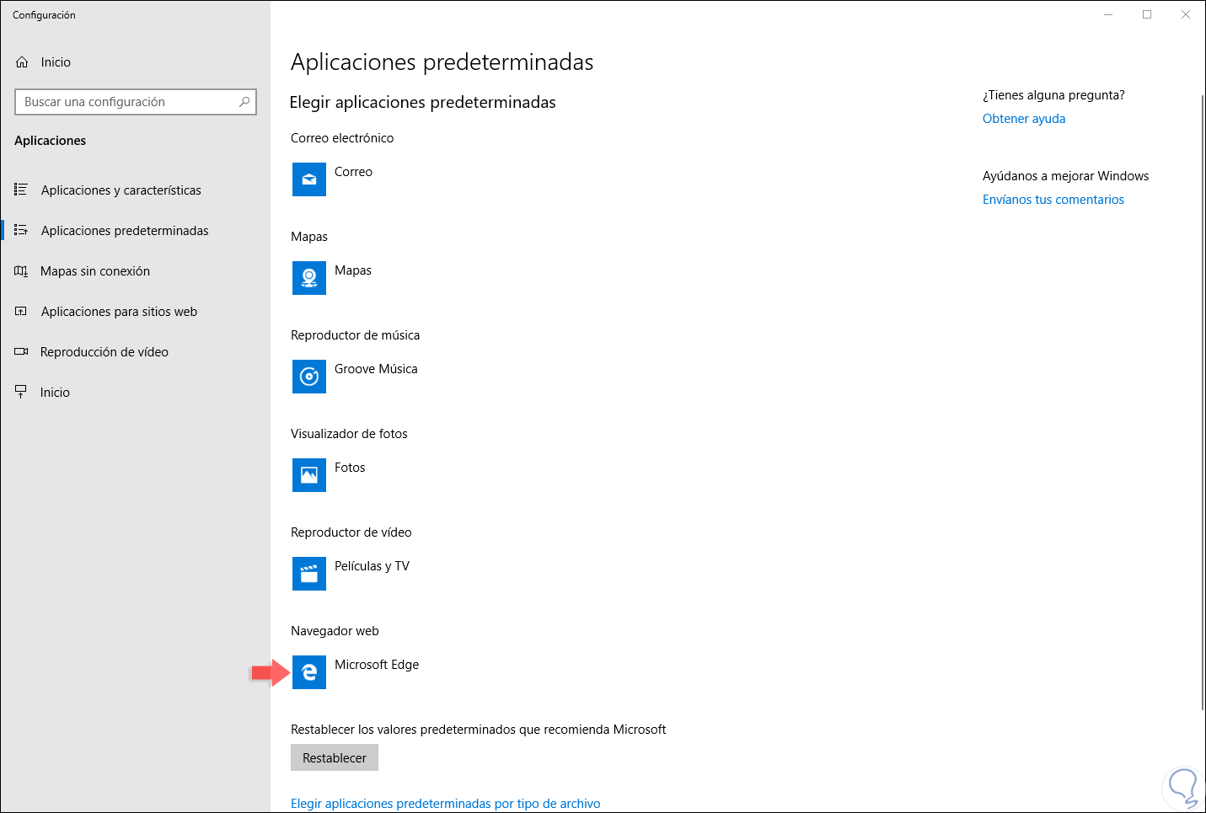Click the home icon beside Inicio at top
1206x813 pixels.
tap(22, 62)
